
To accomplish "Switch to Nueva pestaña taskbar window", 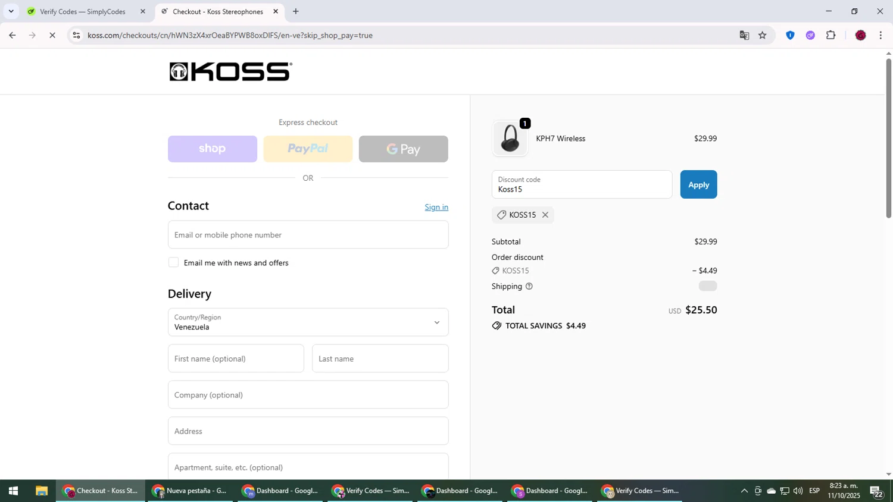I will click(x=190, y=491).
